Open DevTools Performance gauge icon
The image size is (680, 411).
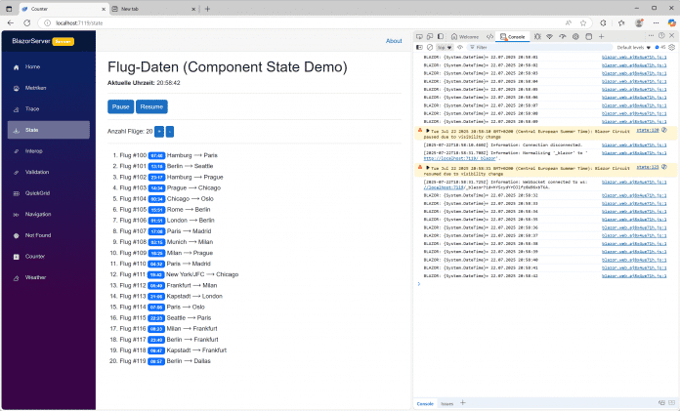point(563,36)
